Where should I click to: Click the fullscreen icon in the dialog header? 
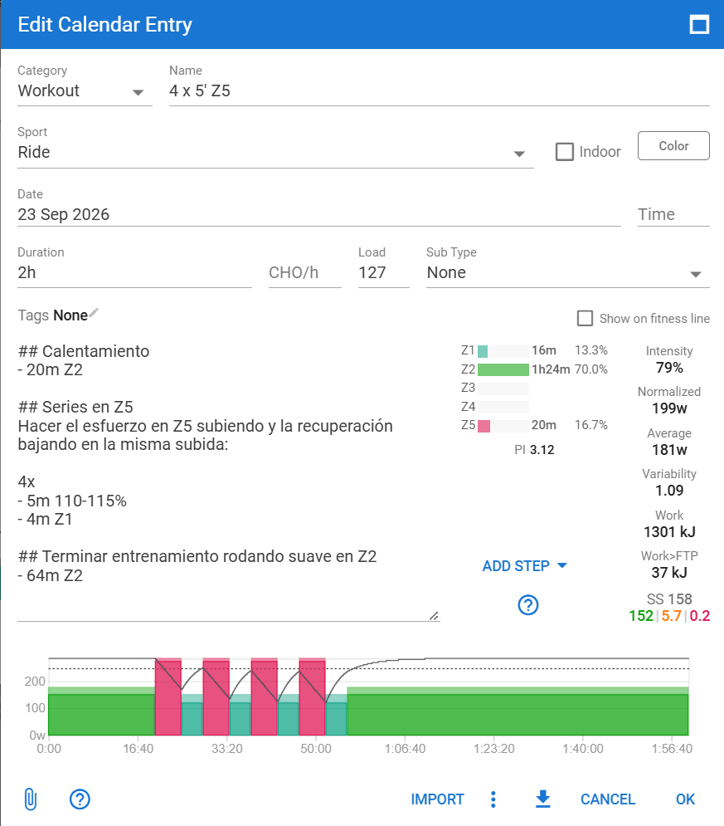699,24
